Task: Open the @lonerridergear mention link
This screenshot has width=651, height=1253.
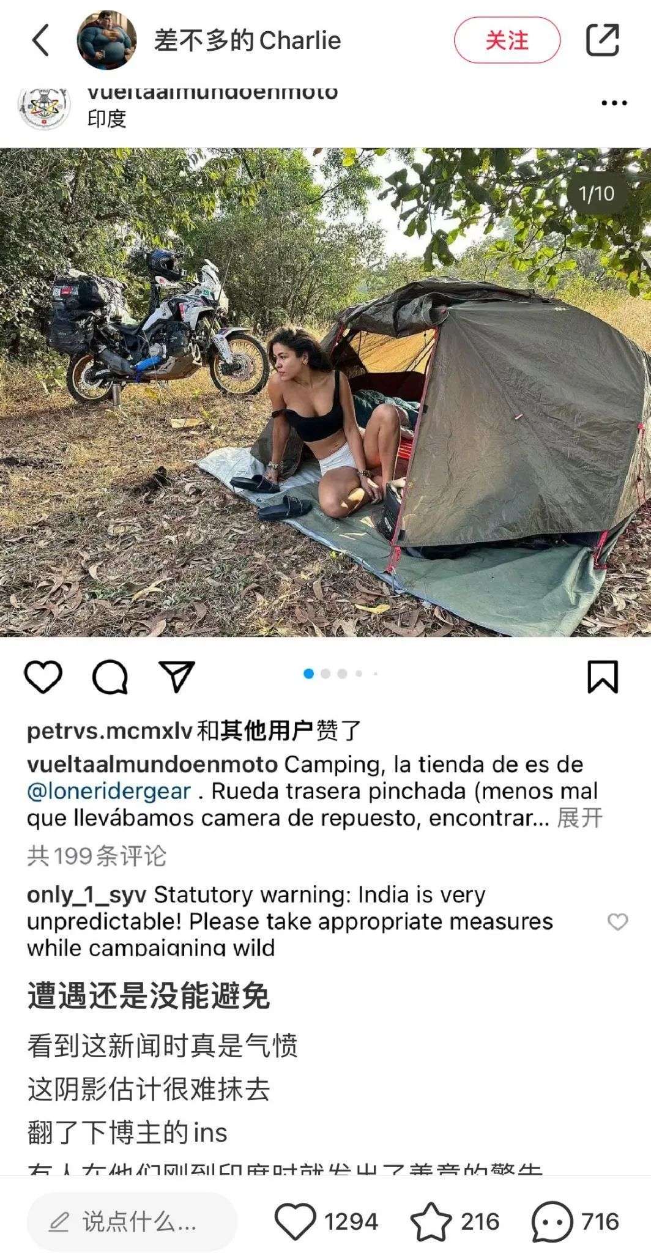Action: (109, 791)
